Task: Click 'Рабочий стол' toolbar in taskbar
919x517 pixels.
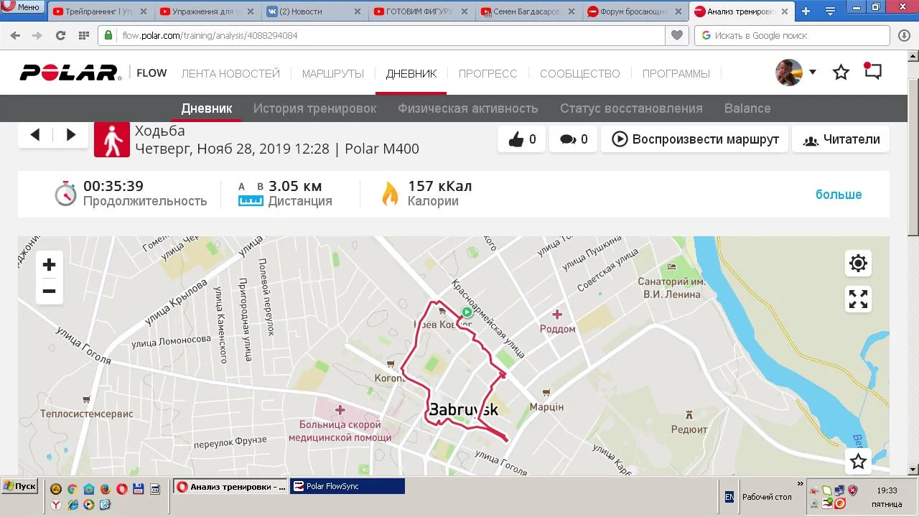Action: [767, 497]
